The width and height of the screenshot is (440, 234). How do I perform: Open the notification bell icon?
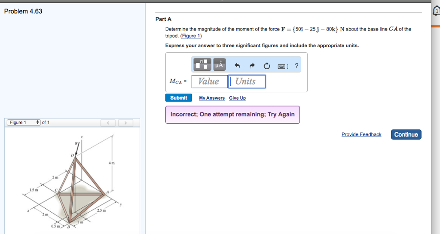click(437, 11)
